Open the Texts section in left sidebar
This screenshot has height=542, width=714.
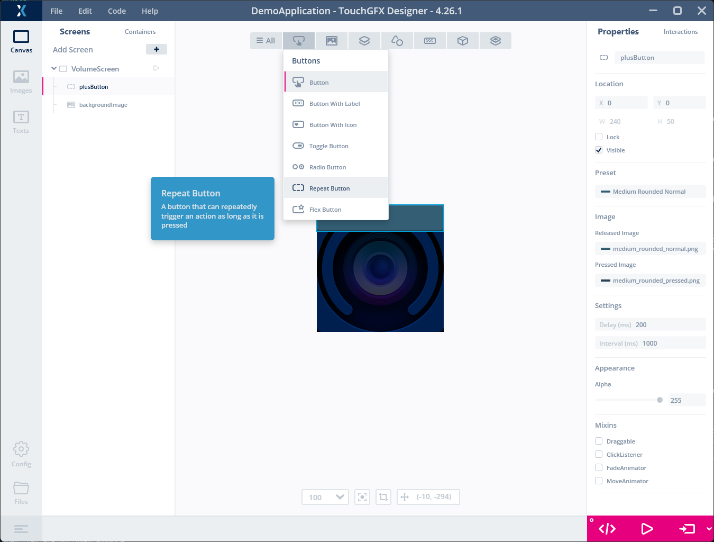tap(21, 122)
